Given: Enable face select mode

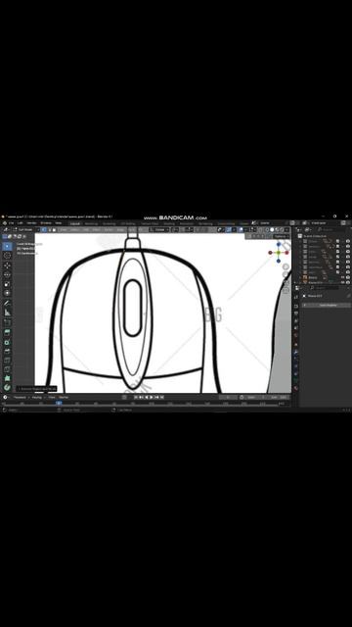Looking at the screenshot, I should tap(54, 230).
